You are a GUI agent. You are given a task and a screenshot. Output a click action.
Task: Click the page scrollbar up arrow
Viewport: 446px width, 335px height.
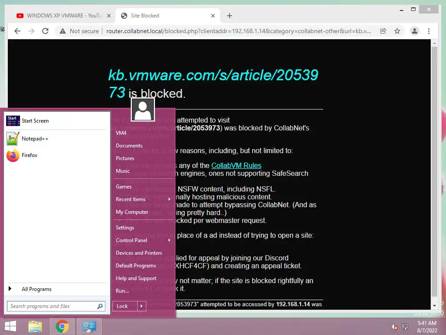pyautogui.click(x=434, y=43)
